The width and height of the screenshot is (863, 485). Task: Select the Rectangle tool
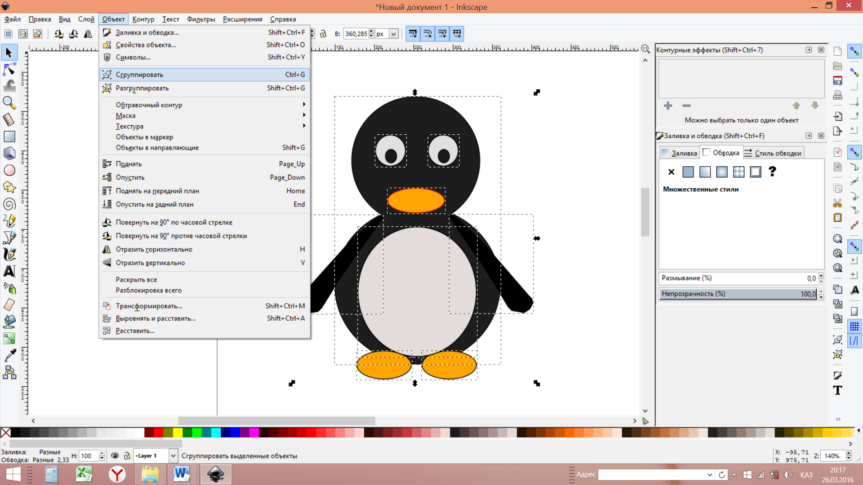pyautogui.click(x=9, y=137)
